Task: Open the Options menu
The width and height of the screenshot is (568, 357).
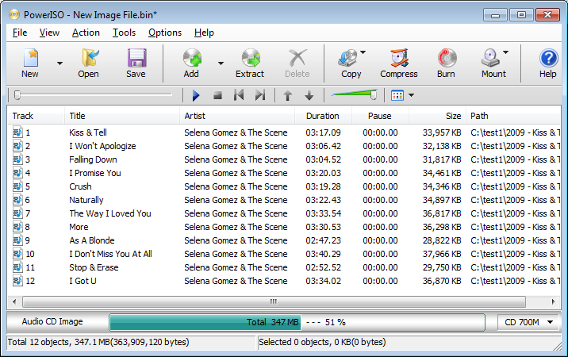Action: point(165,33)
